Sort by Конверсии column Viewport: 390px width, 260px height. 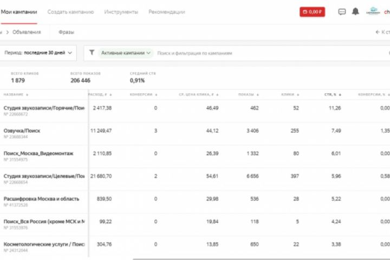144,95
